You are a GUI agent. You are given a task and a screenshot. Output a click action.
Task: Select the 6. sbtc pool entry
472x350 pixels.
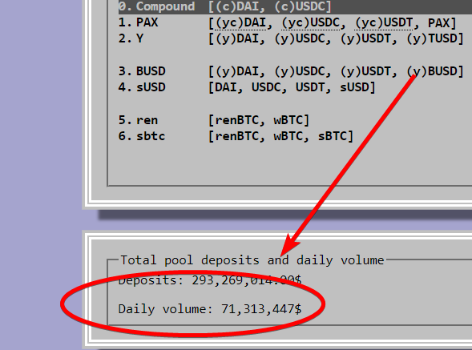click(236, 136)
